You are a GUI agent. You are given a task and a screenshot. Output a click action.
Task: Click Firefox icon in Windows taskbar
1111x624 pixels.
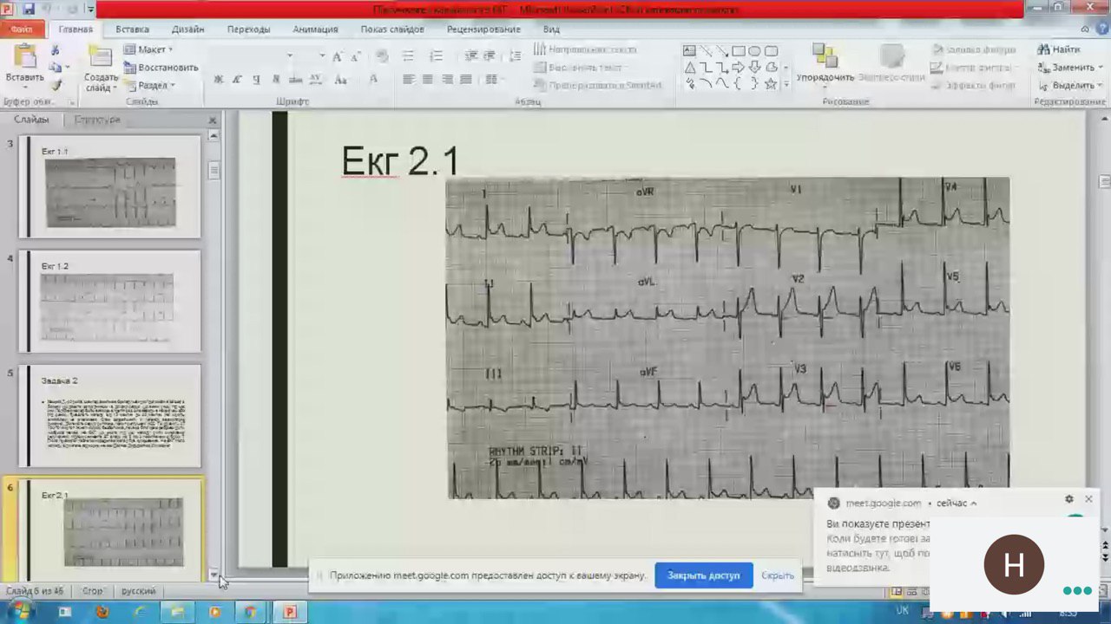tap(102, 612)
